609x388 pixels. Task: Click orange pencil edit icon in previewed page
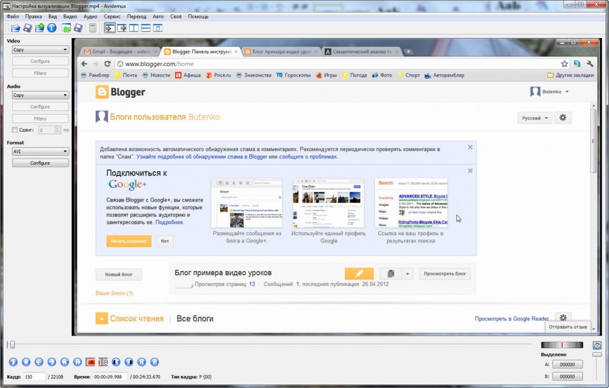pos(359,273)
